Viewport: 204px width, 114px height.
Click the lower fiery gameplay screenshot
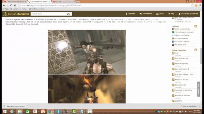click(87, 89)
